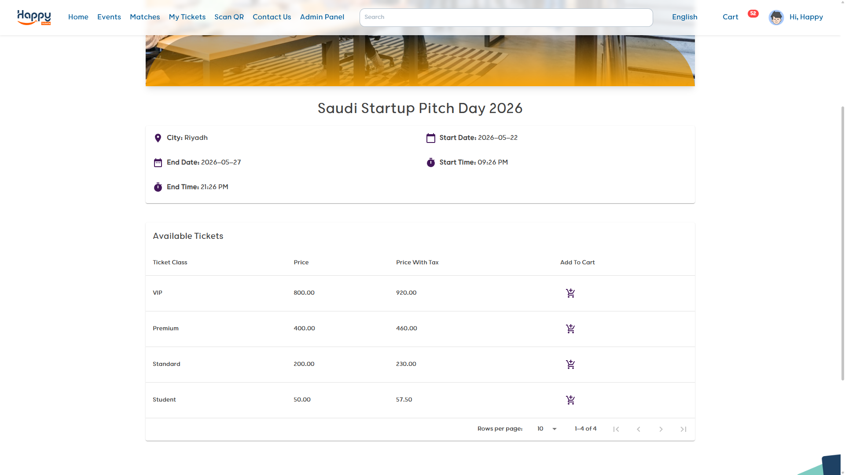This screenshot has height=475, width=845.
Task: Click the Search input field
Action: pyautogui.click(x=506, y=18)
